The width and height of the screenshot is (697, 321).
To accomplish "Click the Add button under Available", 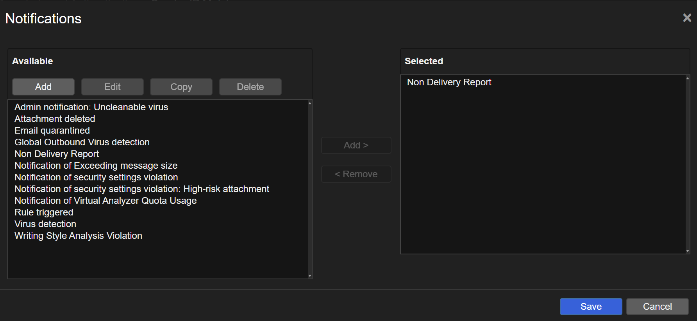I will point(43,87).
